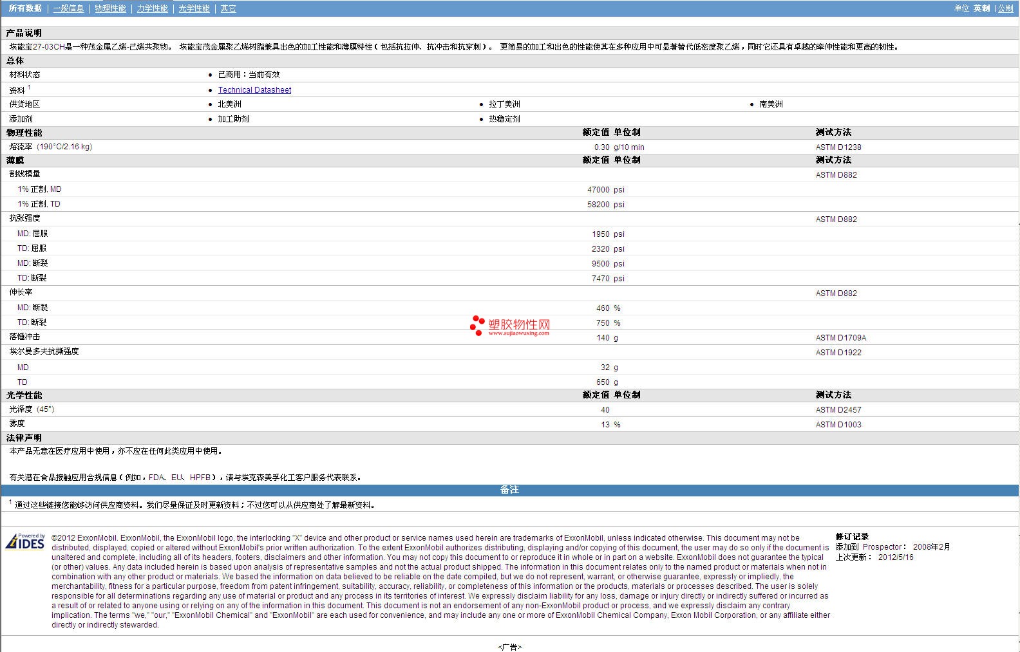This screenshot has height=652, width=1020.
Task: Click the 1950 MD yield value
Action: pyautogui.click(x=601, y=234)
